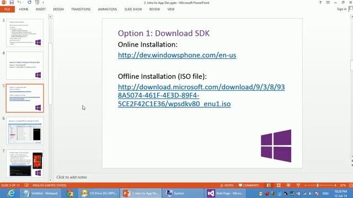Open the DESIGN ribbon tab
The height and width of the screenshot is (198, 353).
58,9
